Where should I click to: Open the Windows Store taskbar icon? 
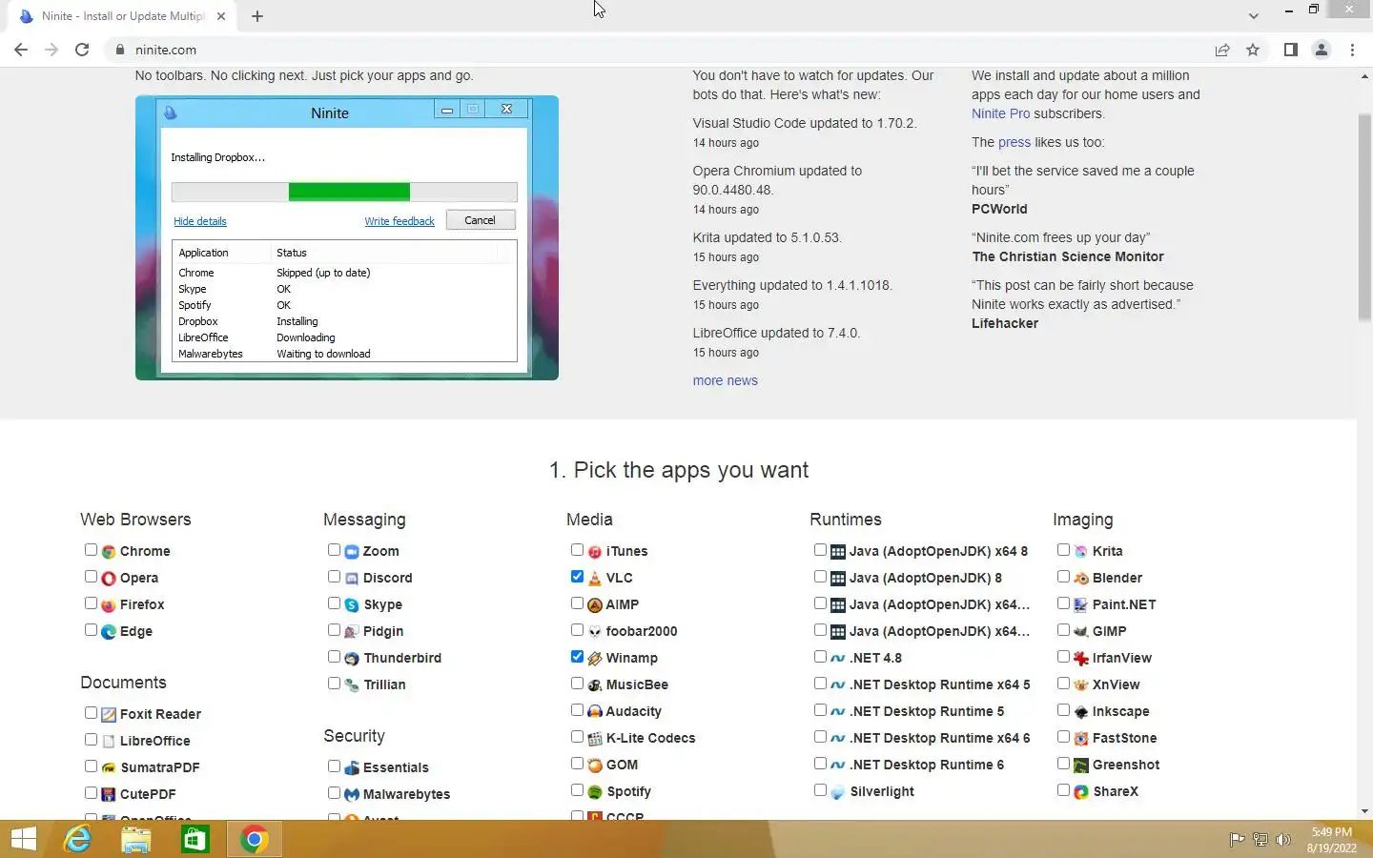195,839
